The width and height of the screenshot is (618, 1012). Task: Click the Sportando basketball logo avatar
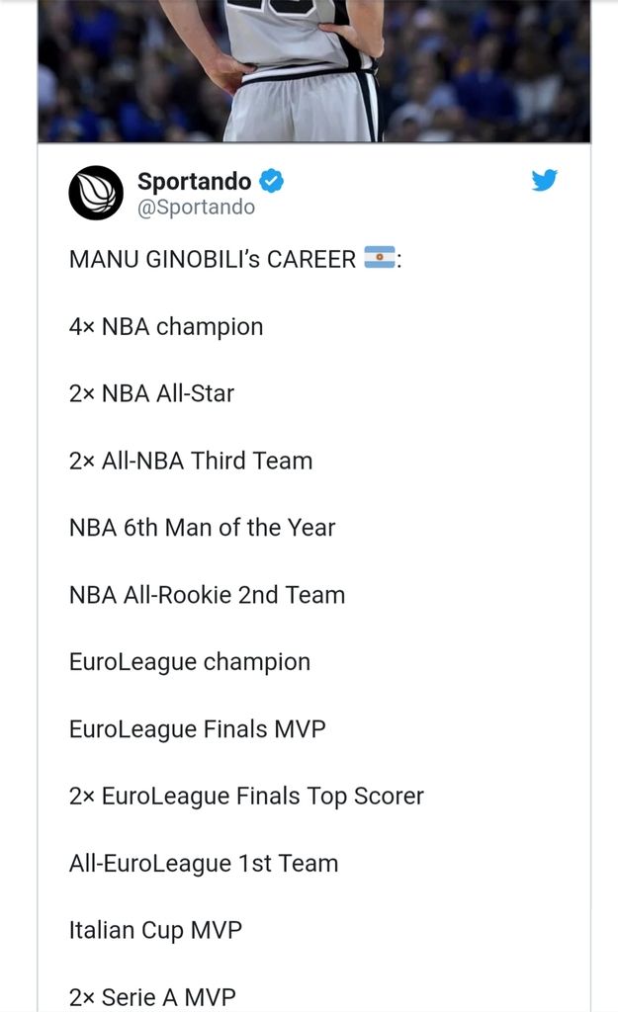[96, 193]
